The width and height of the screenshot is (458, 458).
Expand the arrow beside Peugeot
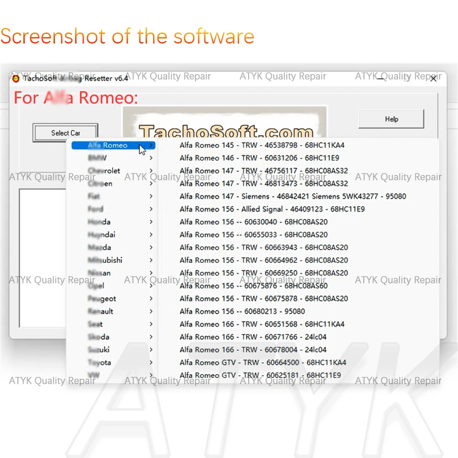151,299
